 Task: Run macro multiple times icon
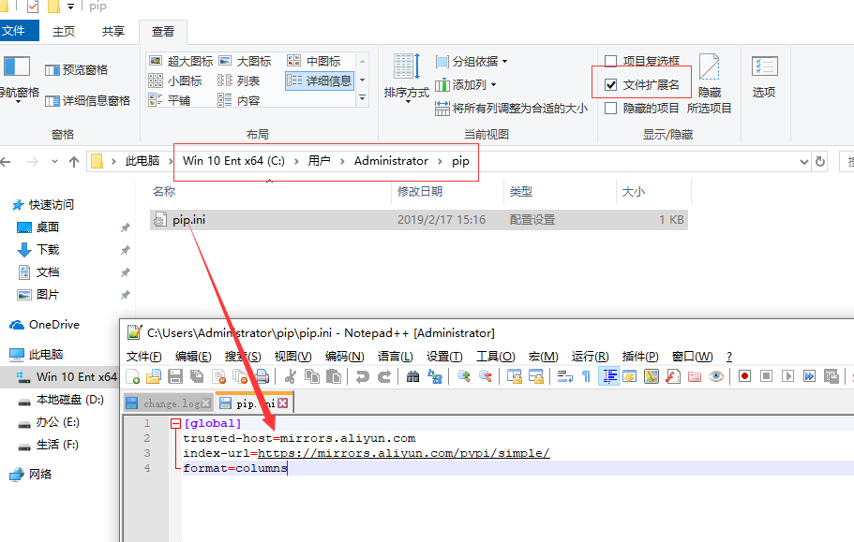809,376
